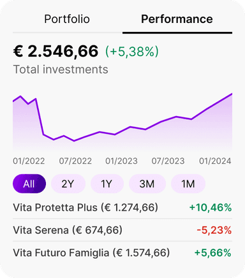Click the 07/2023 axis date label
The image size is (245, 278).
tap(168, 161)
